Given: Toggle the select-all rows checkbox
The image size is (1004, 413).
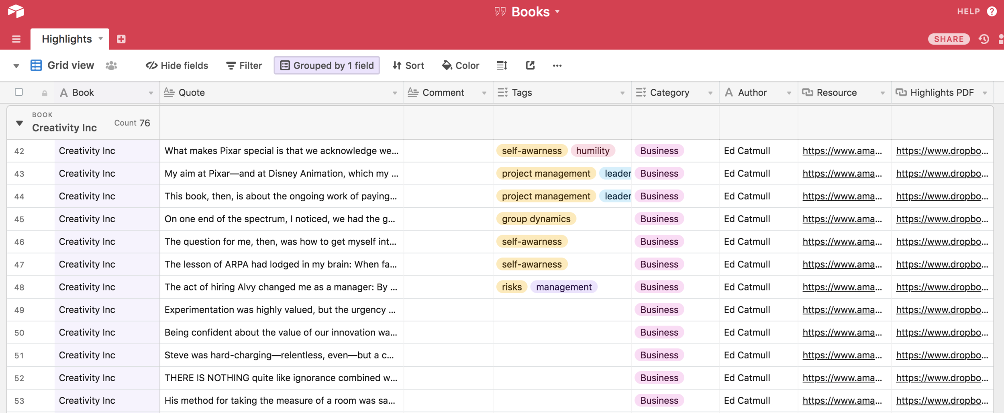Looking at the screenshot, I should [18, 92].
